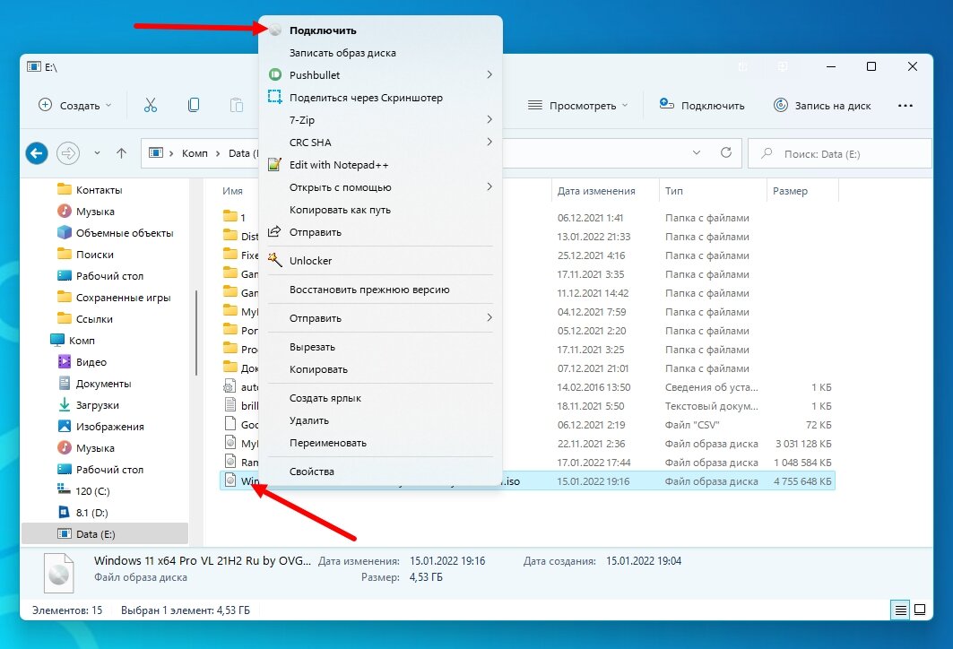Select the folder named 1
Viewport: 953px width, 649px height.
[234, 217]
